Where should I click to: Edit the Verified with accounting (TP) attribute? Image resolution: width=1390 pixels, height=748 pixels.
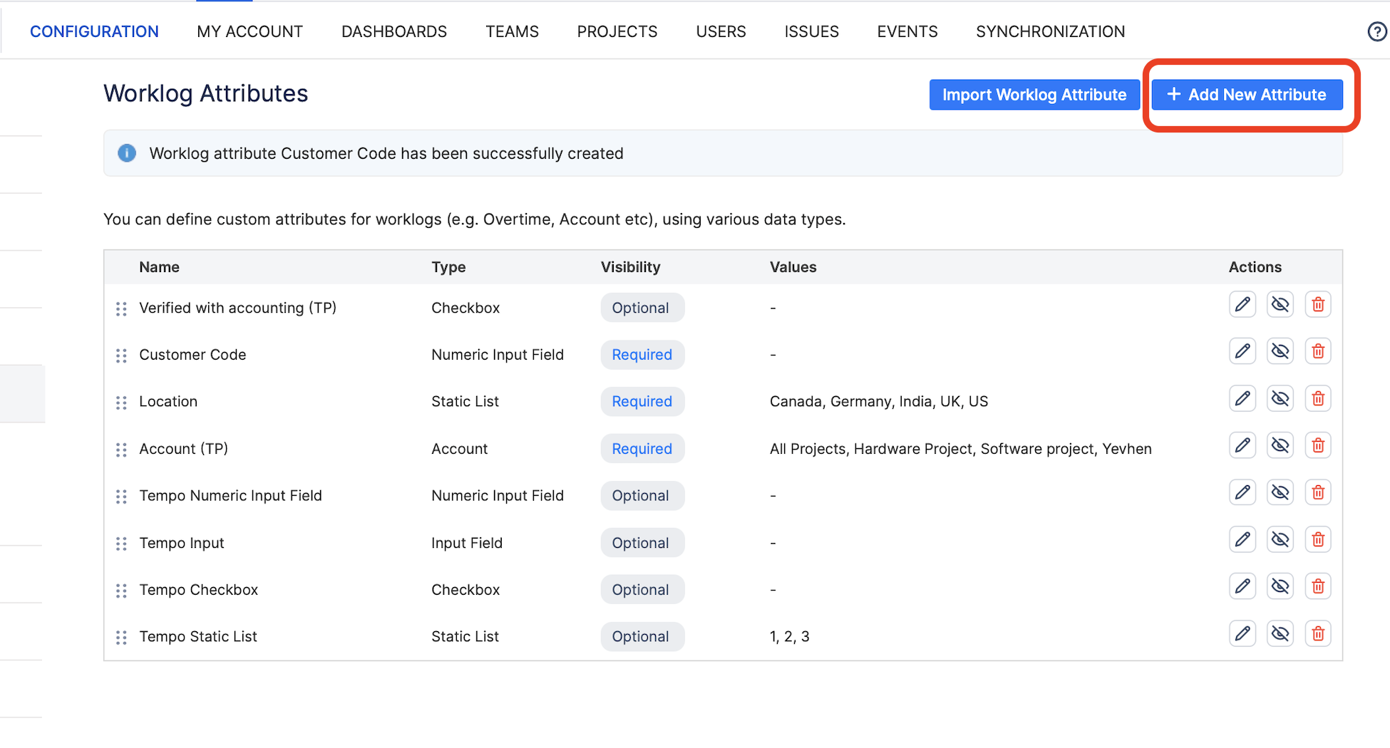point(1242,304)
